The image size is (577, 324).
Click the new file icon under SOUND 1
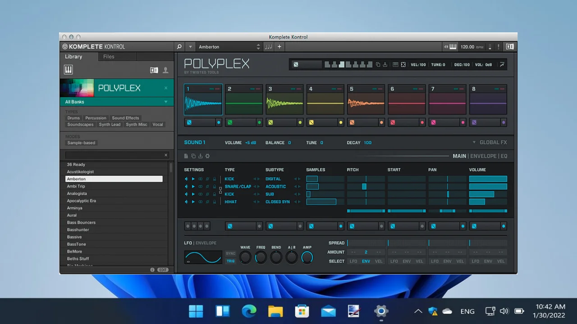[186, 156]
